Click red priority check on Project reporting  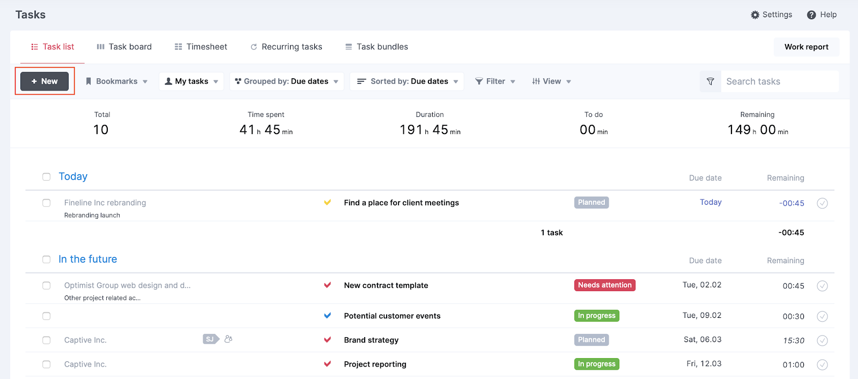coord(328,364)
